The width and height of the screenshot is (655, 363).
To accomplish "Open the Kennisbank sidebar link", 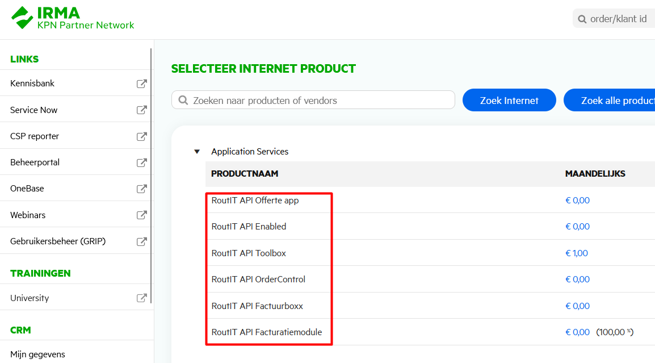I will (32, 84).
